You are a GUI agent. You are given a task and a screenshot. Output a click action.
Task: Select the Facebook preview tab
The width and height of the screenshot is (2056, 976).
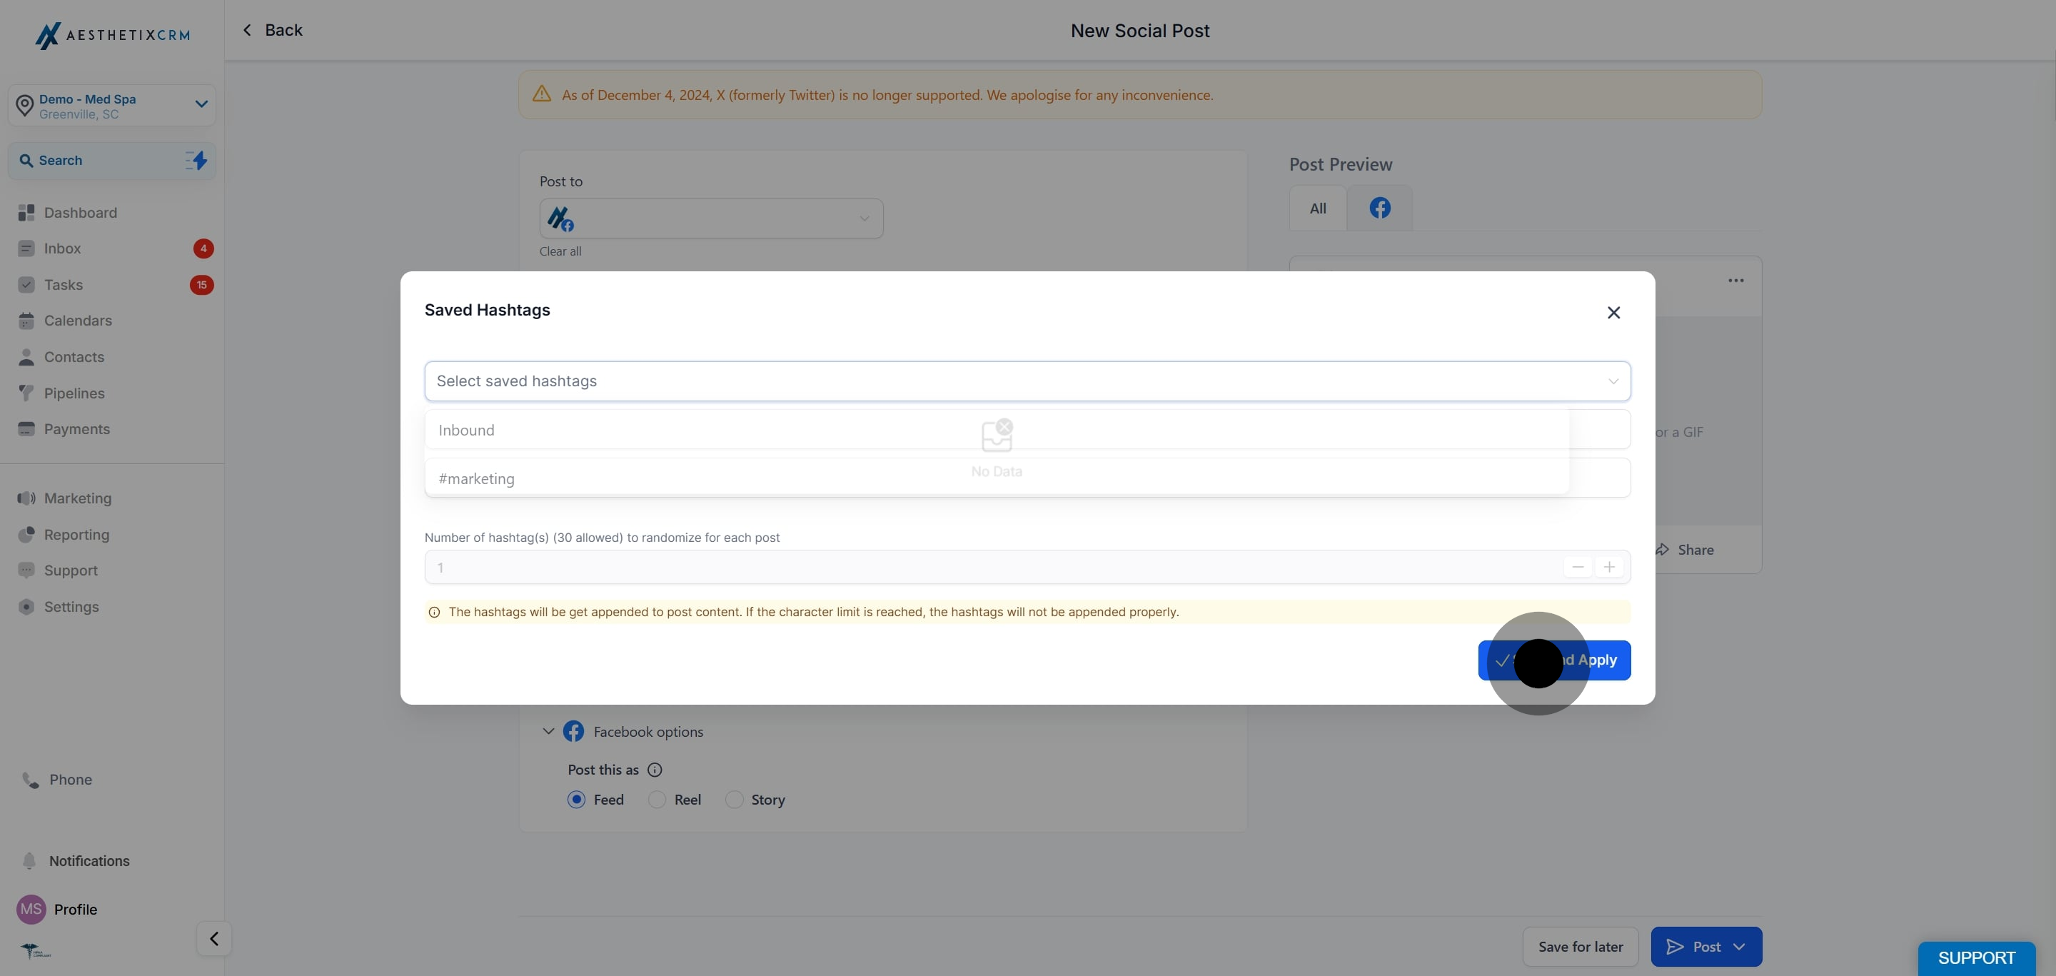coord(1379,208)
